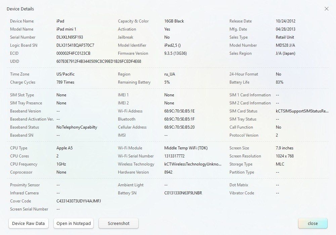Click the Ambient Light label
This screenshot has height=235, width=336.
click(131, 185)
